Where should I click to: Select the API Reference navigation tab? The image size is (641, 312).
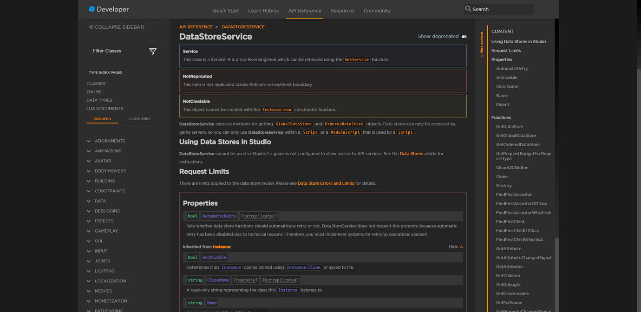click(304, 10)
